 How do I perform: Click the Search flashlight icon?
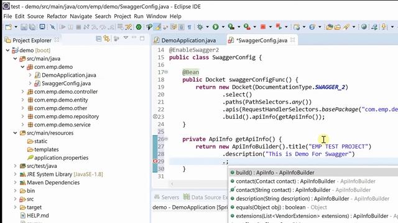point(346,27)
